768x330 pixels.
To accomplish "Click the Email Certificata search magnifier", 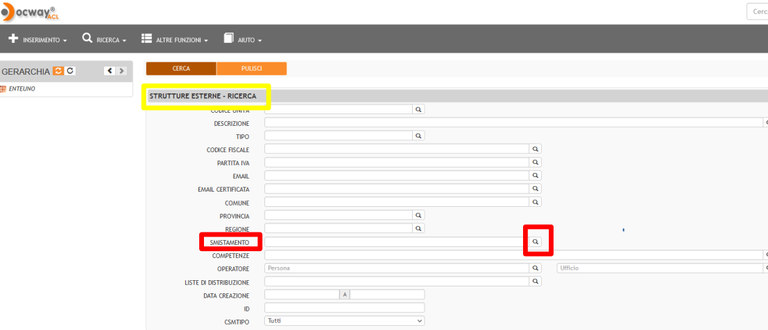I will pos(535,189).
